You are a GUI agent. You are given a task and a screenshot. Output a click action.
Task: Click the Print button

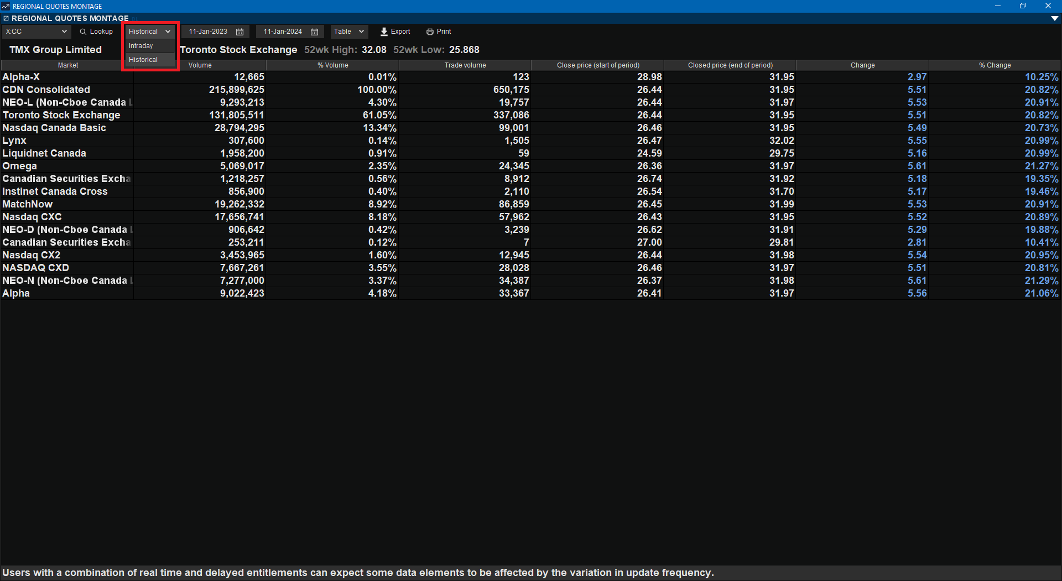click(x=439, y=32)
